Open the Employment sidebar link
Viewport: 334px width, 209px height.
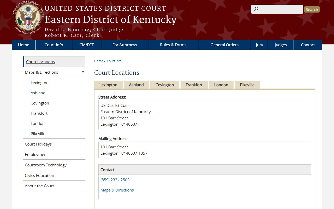(x=54, y=154)
